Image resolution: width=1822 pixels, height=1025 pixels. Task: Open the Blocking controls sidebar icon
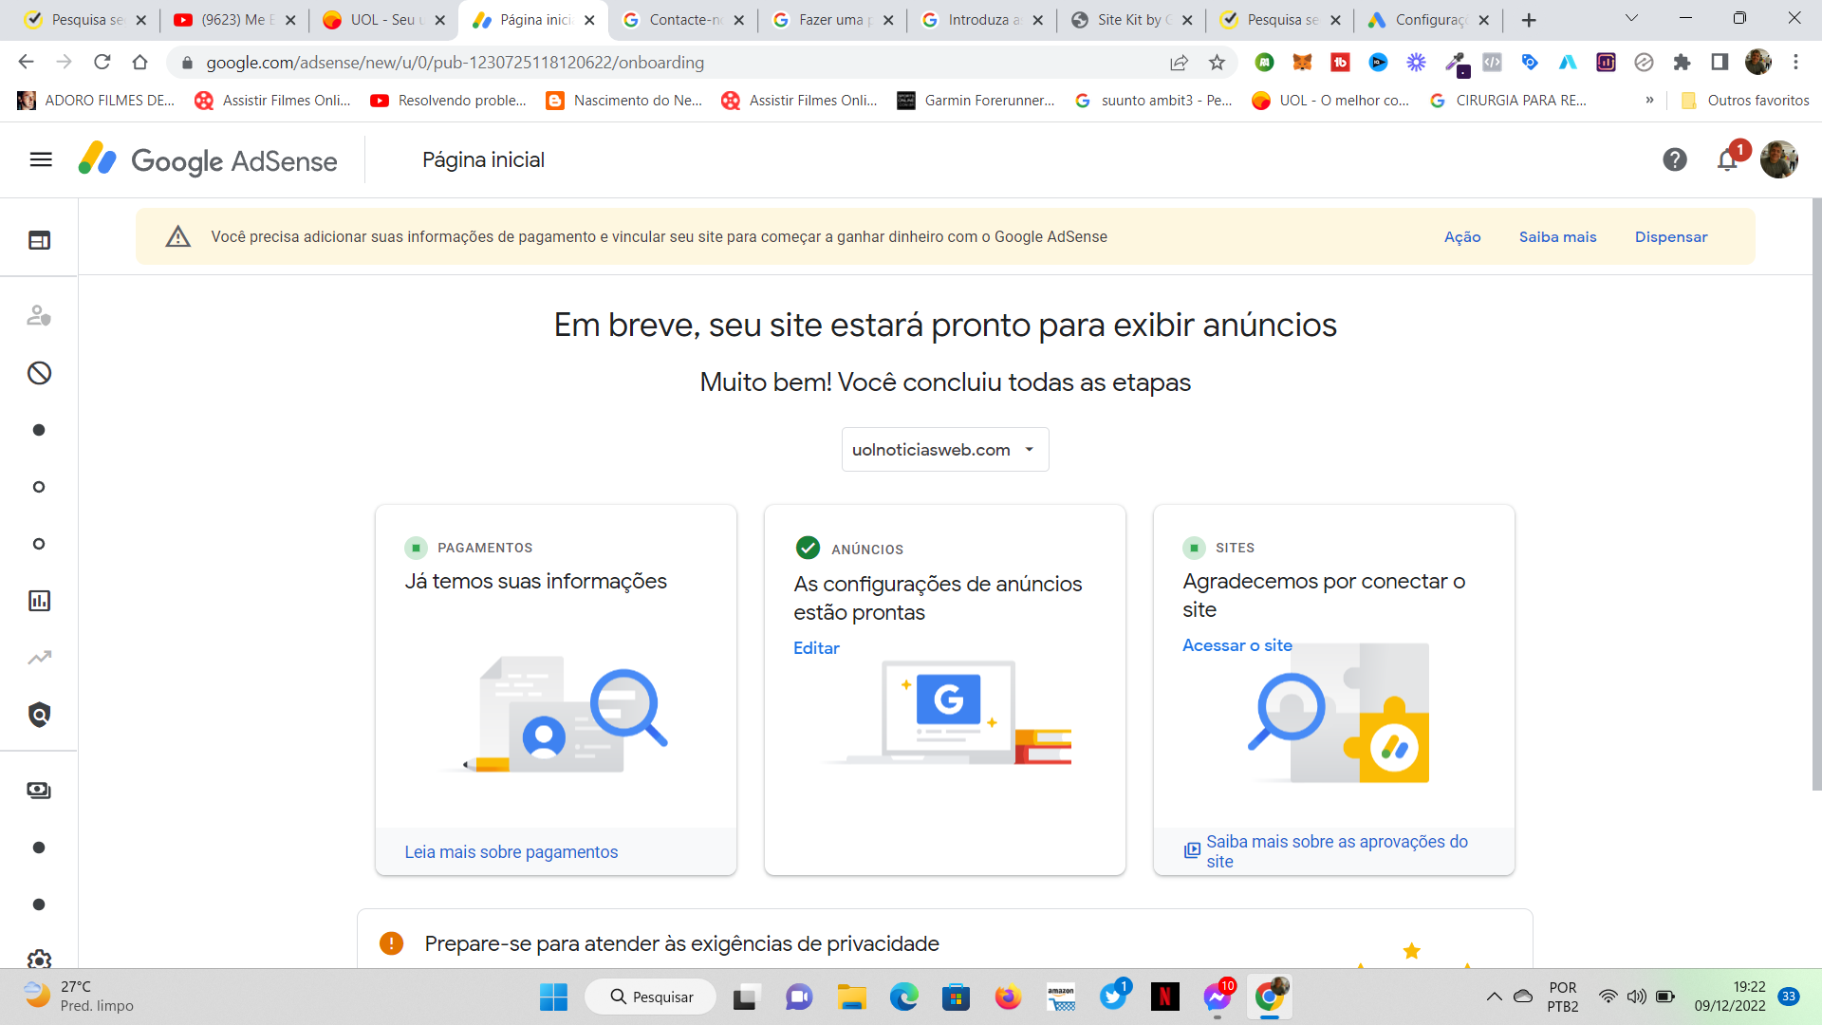coord(39,373)
